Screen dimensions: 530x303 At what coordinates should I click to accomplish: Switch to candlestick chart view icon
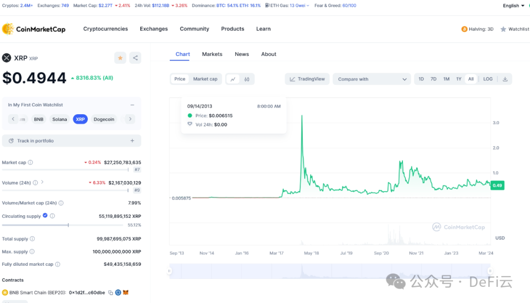point(247,79)
